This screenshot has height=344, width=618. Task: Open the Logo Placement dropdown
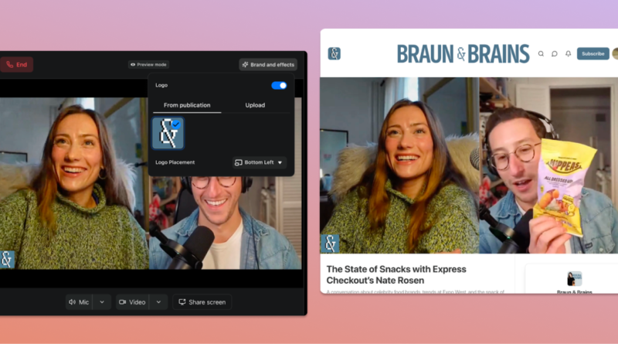pyautogui.click(x=260, y=162)
